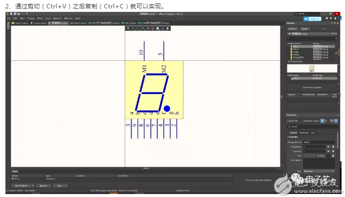345x197 pixels.
Task: Click the title bar Search field
Action: click(307, 14)
